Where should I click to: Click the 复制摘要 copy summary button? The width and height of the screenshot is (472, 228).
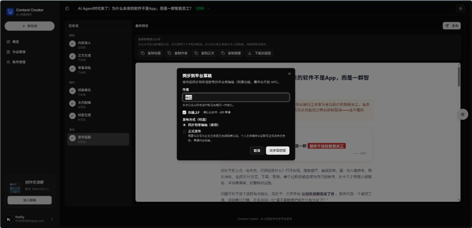click(x=231, y=53)
